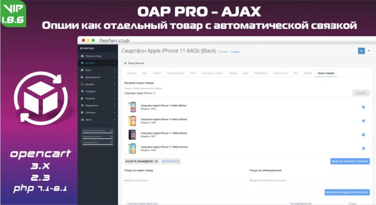Open the Загальні tab
Image resolution: width=376 pixels, height=205 pixels.
pos(132,73)
